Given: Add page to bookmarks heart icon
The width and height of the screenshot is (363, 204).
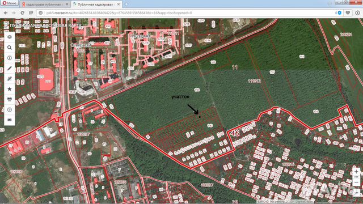Looking at the screenshot, I should click(348, 13).
